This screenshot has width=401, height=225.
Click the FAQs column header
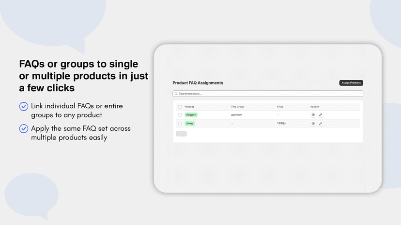(280, 107)
